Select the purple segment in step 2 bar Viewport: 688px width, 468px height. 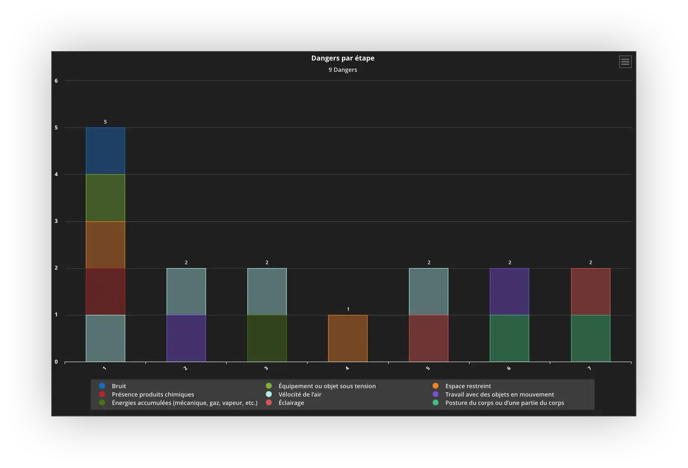[x=186, y=338]
